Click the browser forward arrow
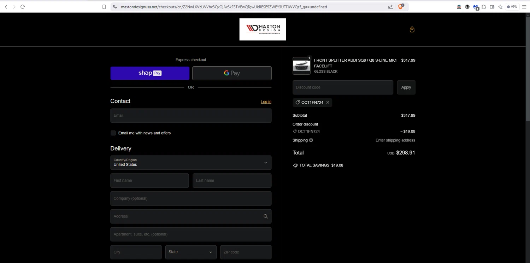The image size is (530, 263). pos(14,7)
